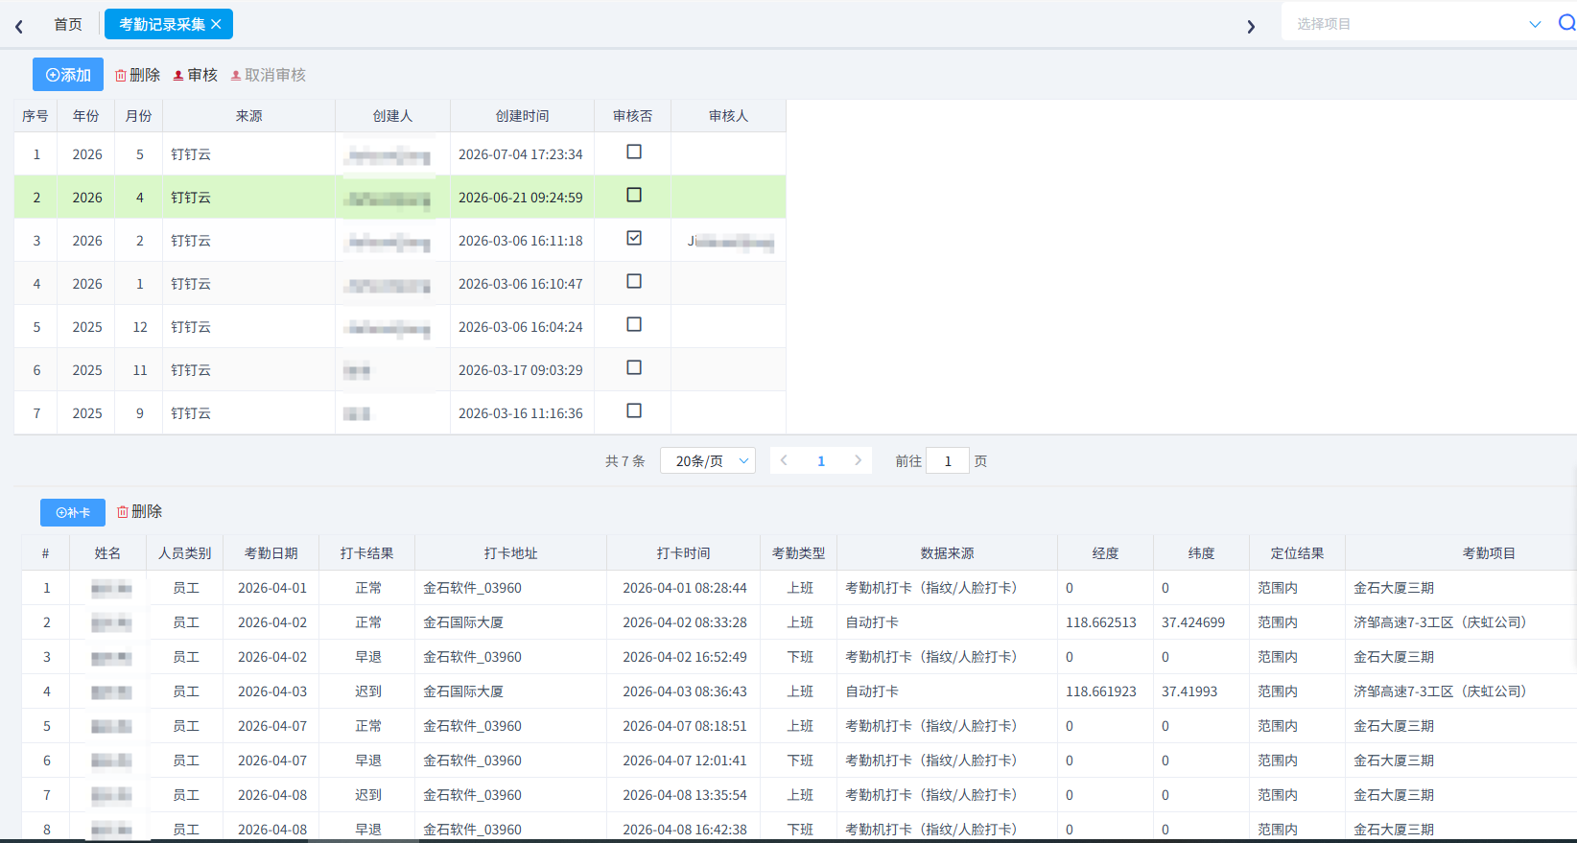
Task: Toggle 审核否 checkbox for 2026-03-17 09:03:29 row
Action: tap(634, 367)
